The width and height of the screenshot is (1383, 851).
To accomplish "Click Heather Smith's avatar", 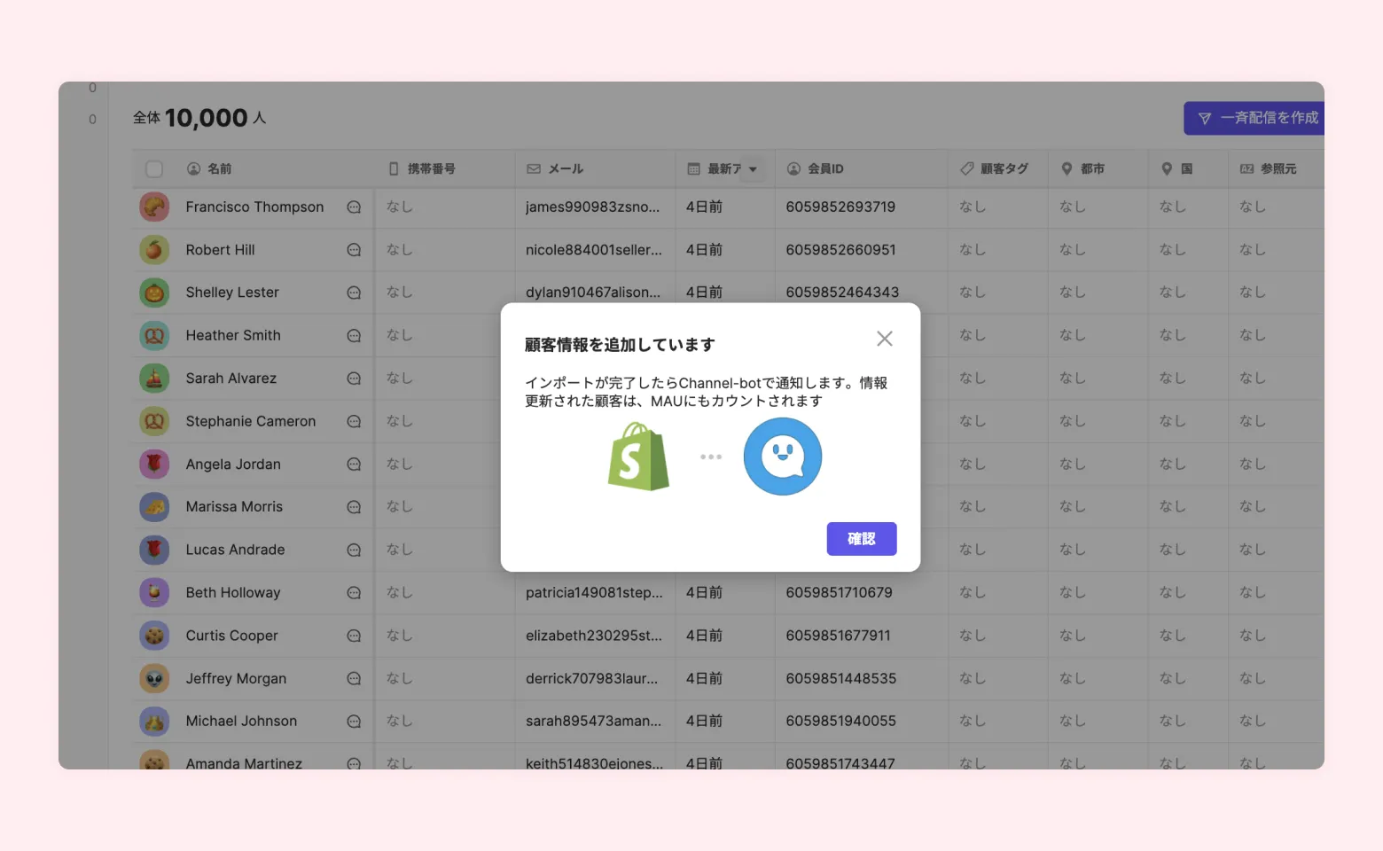I will tap(154, 335).
